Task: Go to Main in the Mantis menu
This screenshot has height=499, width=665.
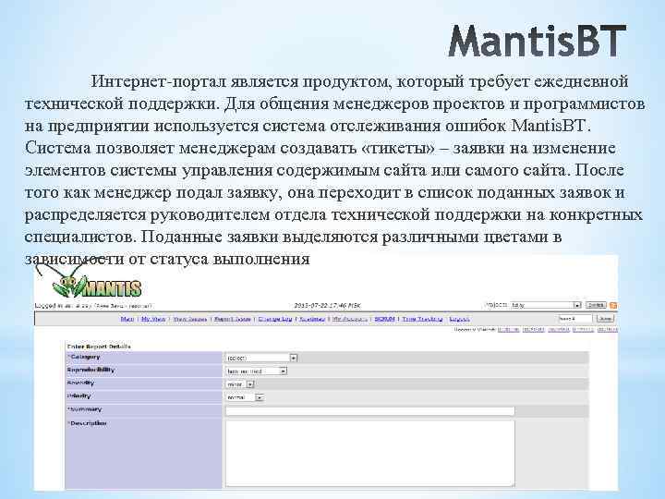Action: [127, 319]
